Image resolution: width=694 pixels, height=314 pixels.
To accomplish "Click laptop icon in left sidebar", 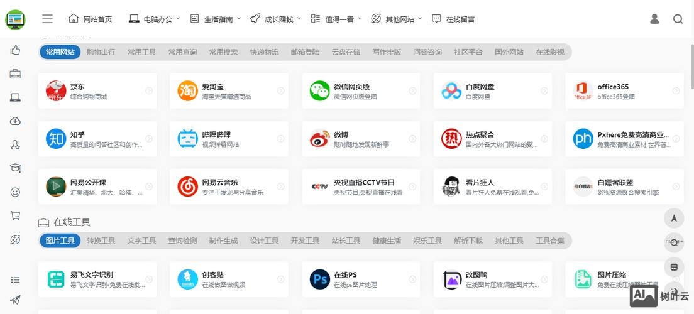I will [15, 97].
